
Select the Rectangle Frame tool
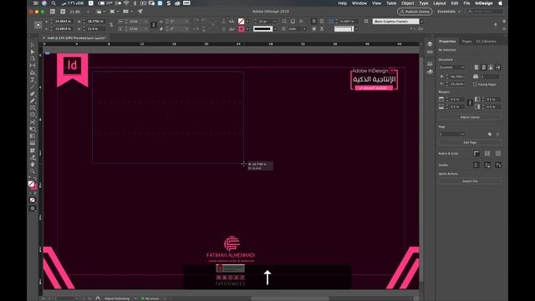pos(33,108)
